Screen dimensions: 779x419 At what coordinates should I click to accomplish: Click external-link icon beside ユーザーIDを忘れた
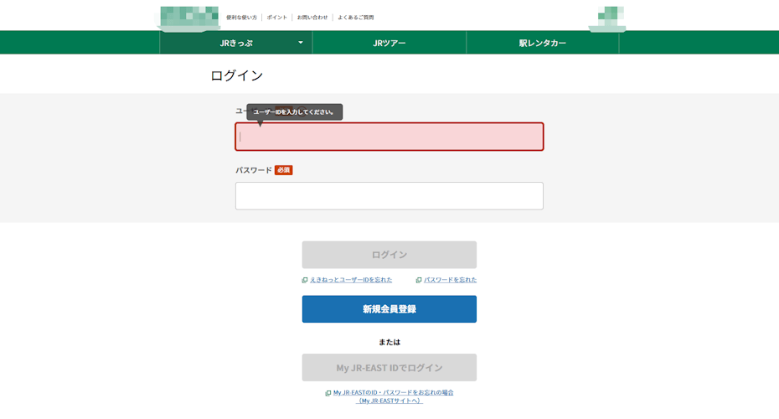click(x=305, y=281)
